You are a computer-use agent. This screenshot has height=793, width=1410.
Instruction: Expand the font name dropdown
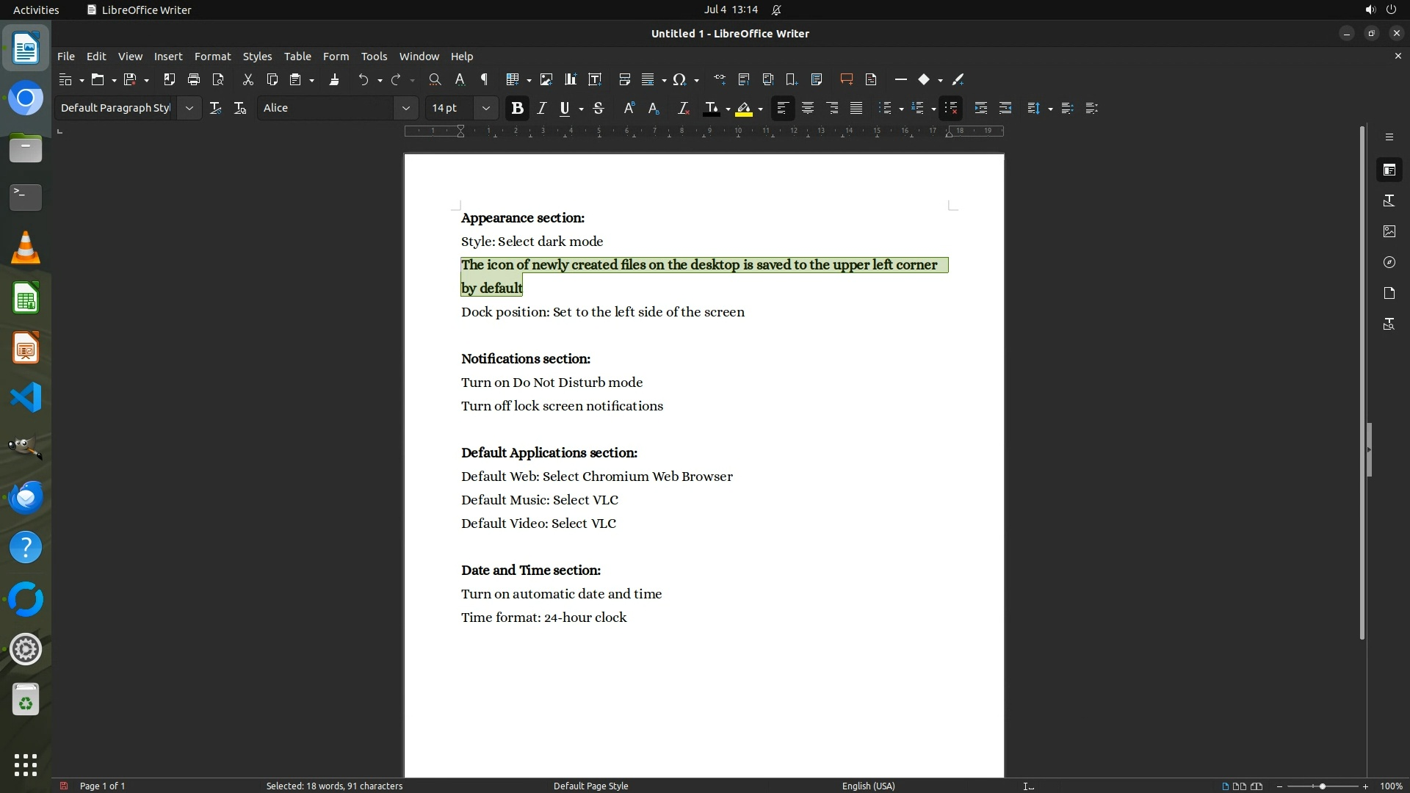pyautogui.click(x=405, y=108)
